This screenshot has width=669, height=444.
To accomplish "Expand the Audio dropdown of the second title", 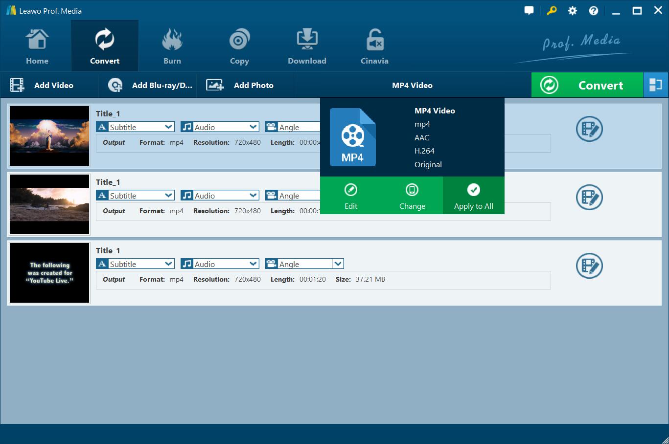I will tap(253, 196).
